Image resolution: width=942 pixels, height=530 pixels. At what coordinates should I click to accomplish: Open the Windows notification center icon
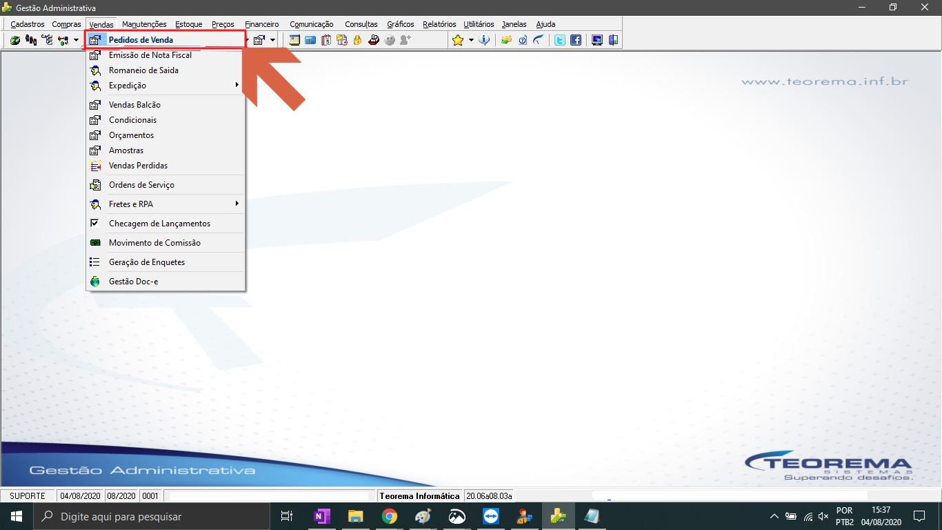(919, 516)
